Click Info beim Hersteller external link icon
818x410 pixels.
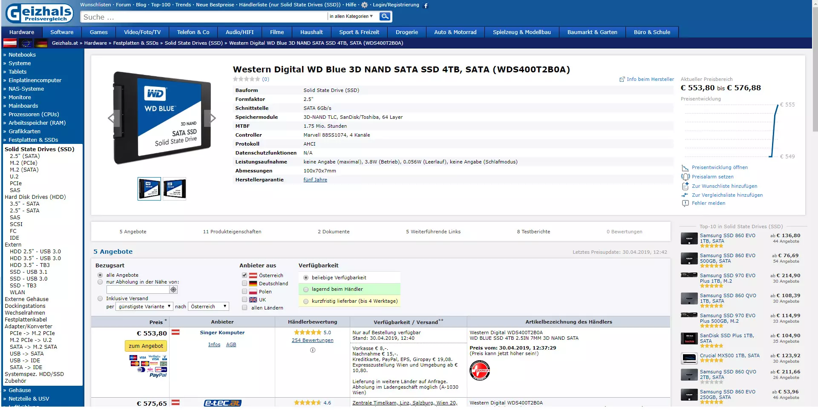622,79
